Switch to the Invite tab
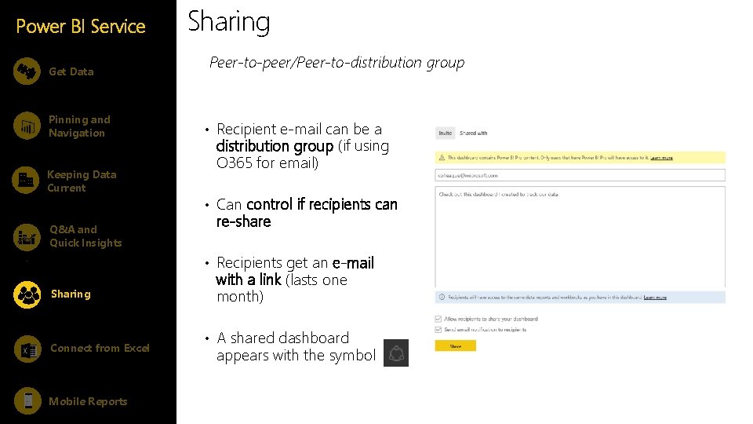The image size is (753, 424). (446, 133)
